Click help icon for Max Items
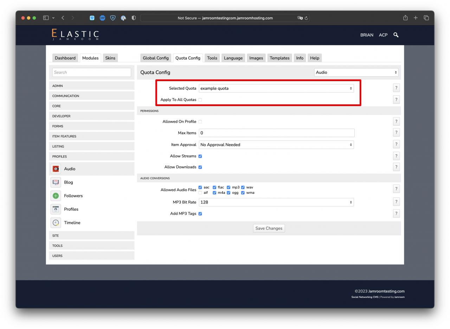Image resolution: width=450 pixels, height=329 pixels. (x=396, y=133)
